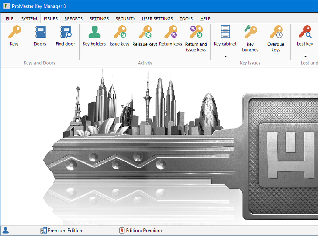Screen dimensions: 318x236
Task: Click Premium Edition status bar label
Action: pyautogui.click(x=61, y=231)
